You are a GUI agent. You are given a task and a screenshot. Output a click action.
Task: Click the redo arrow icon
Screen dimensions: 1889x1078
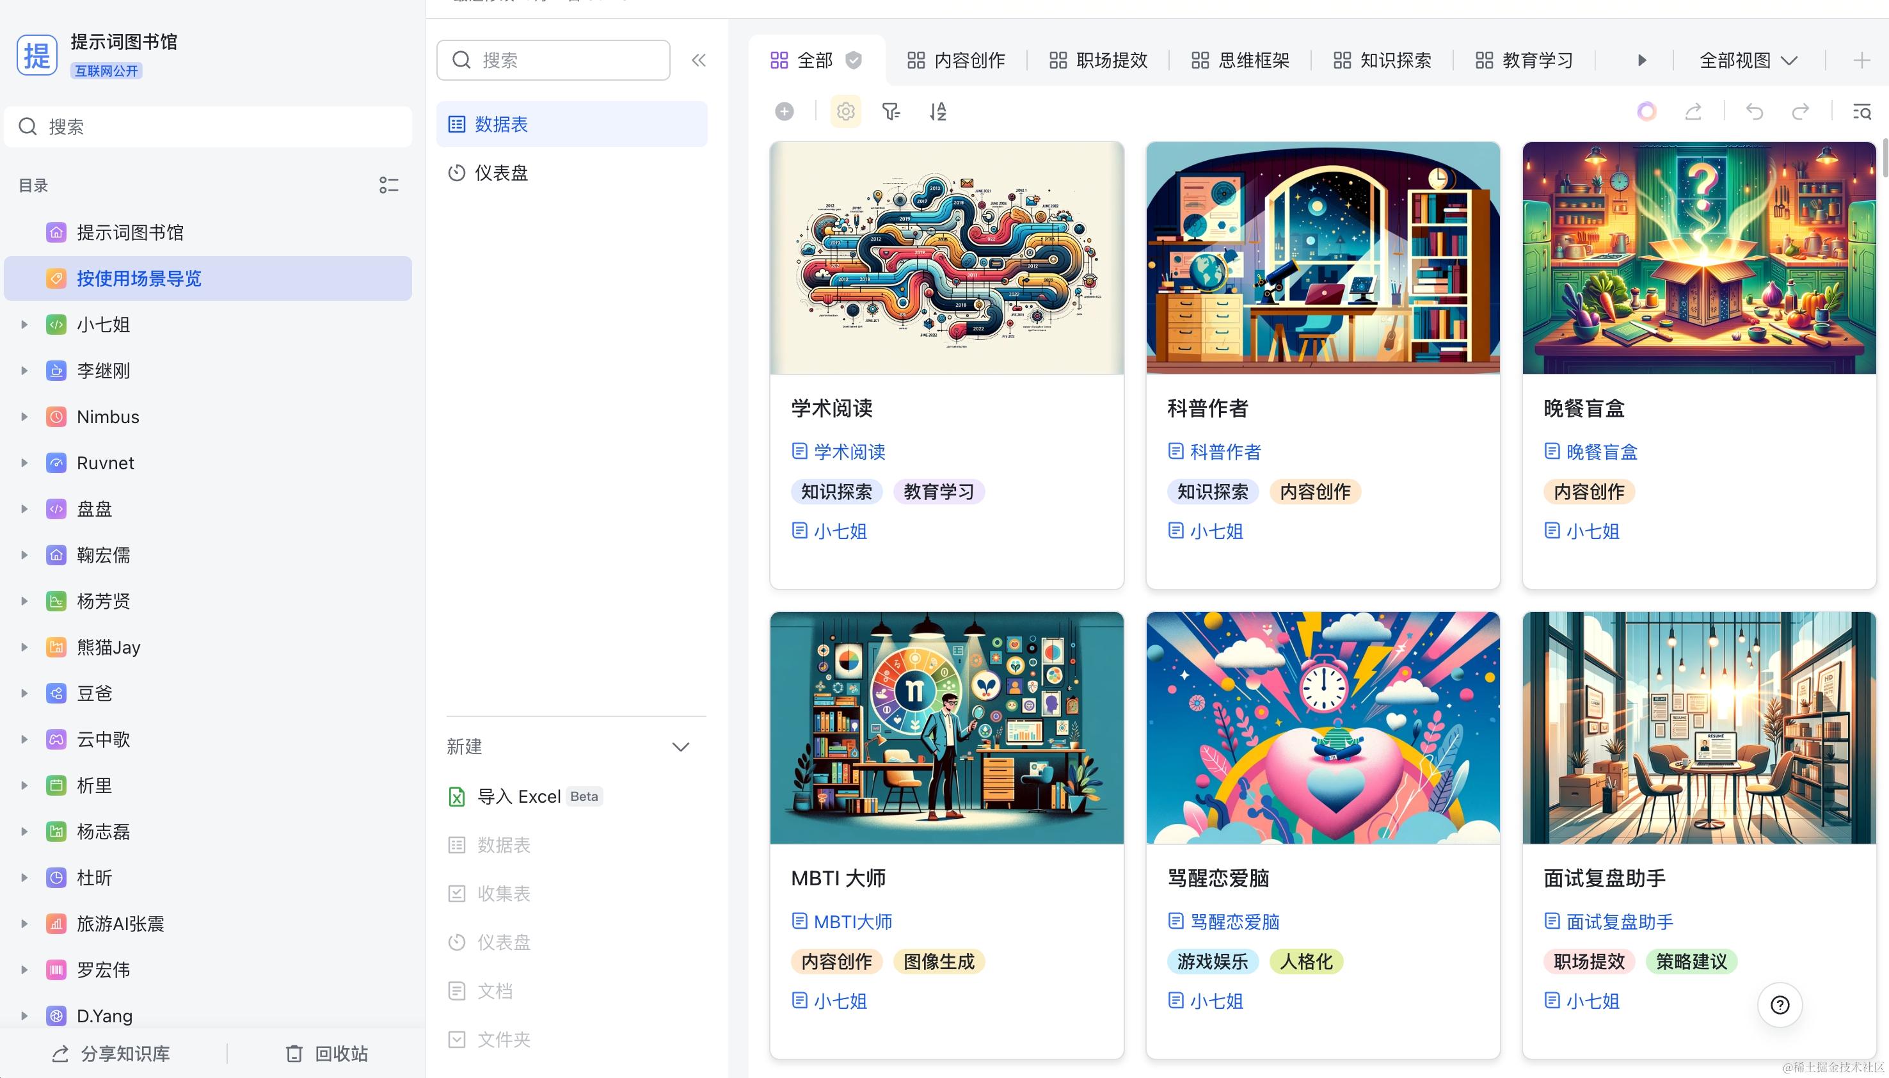(1800, 111)
